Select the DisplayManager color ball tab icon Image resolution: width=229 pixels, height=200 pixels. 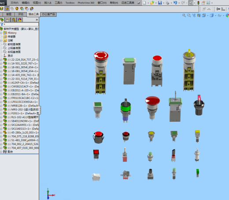pos(20,20)
